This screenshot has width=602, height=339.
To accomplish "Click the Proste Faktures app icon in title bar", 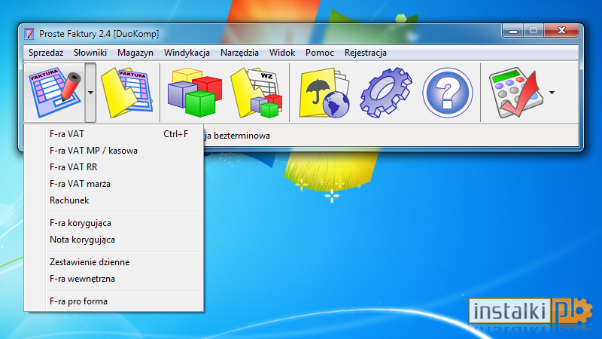I will 29,34.
